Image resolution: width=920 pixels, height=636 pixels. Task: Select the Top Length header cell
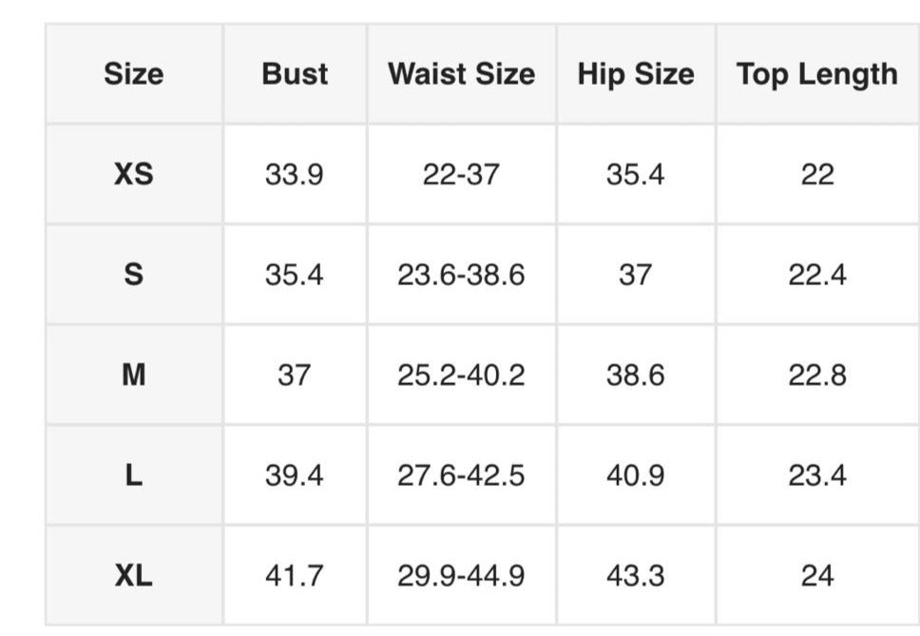tap(816, 74)
